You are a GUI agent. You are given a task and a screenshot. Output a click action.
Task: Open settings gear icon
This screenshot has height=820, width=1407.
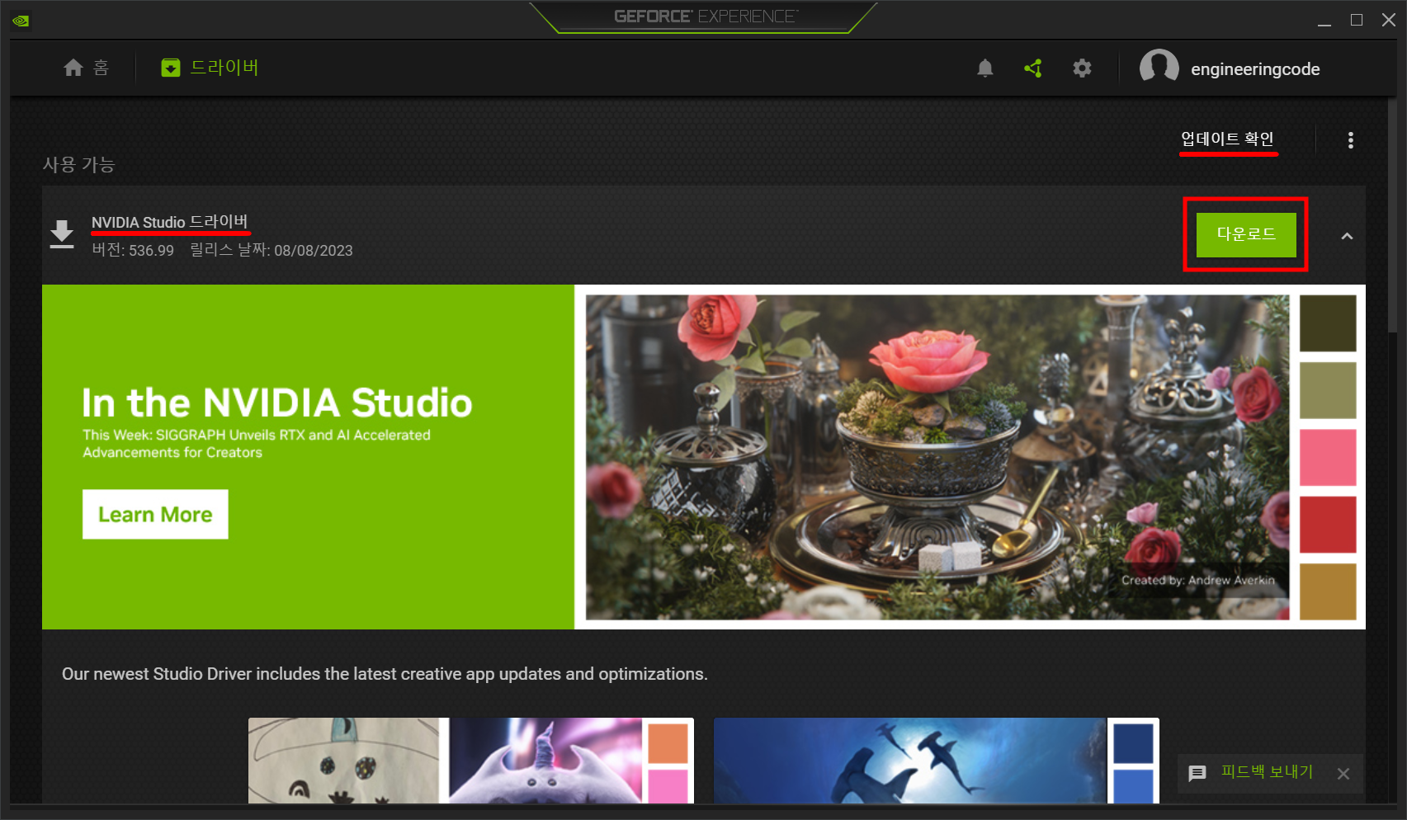tap(1082, 68)
